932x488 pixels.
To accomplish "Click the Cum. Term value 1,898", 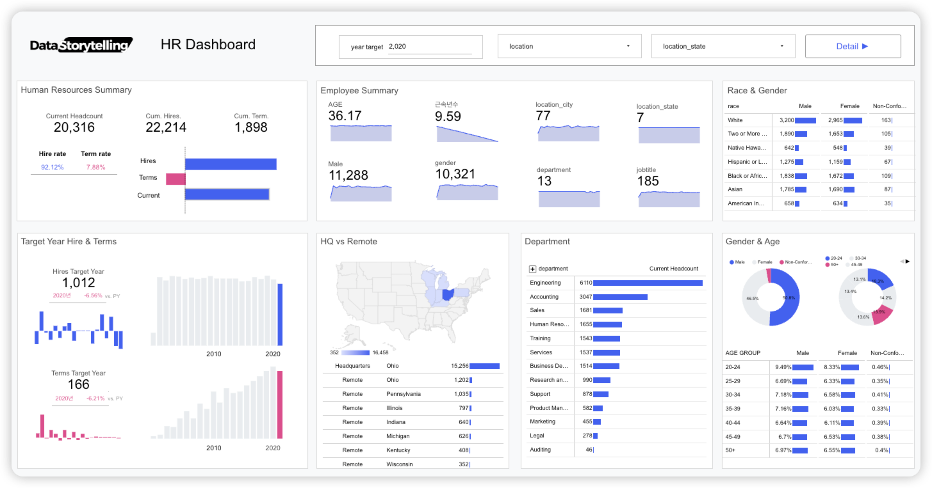I will pos(251,127).
